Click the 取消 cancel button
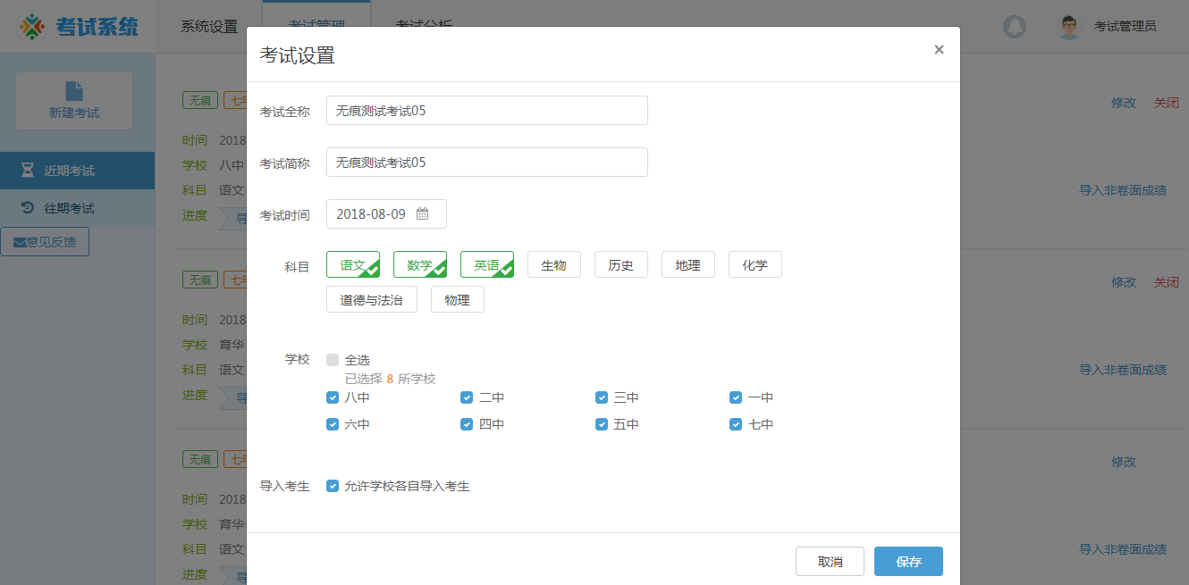This screenshot has width=1189, height=585. (829, 561)
